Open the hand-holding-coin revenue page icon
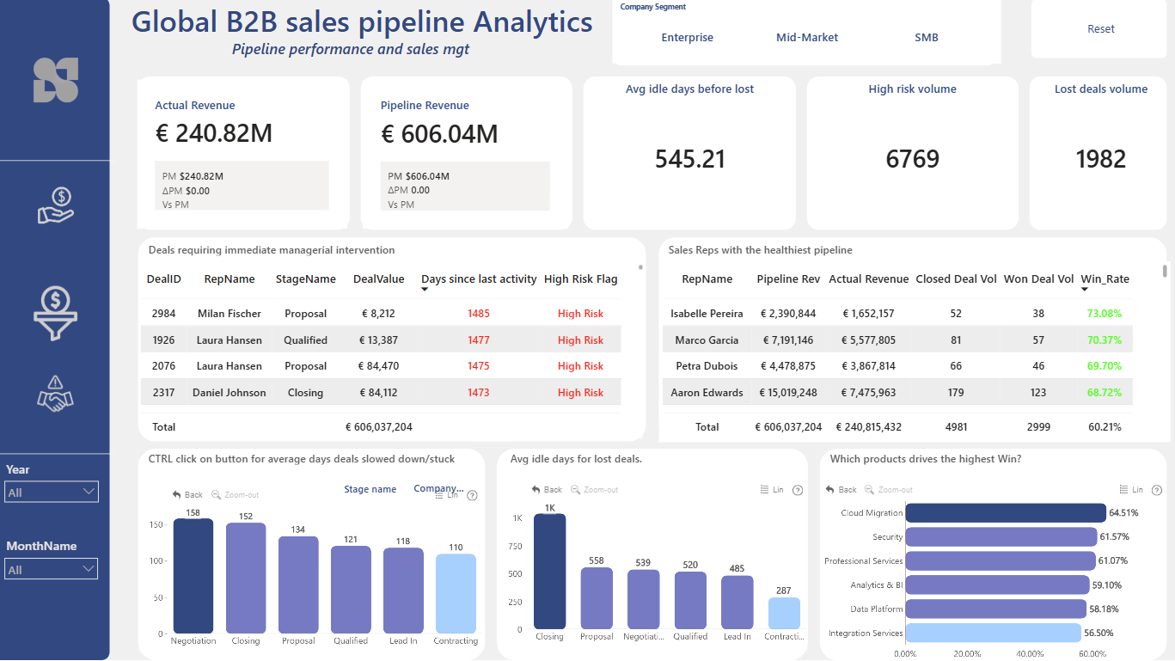Screen dimensions: 1175x661 click(56, 206)
